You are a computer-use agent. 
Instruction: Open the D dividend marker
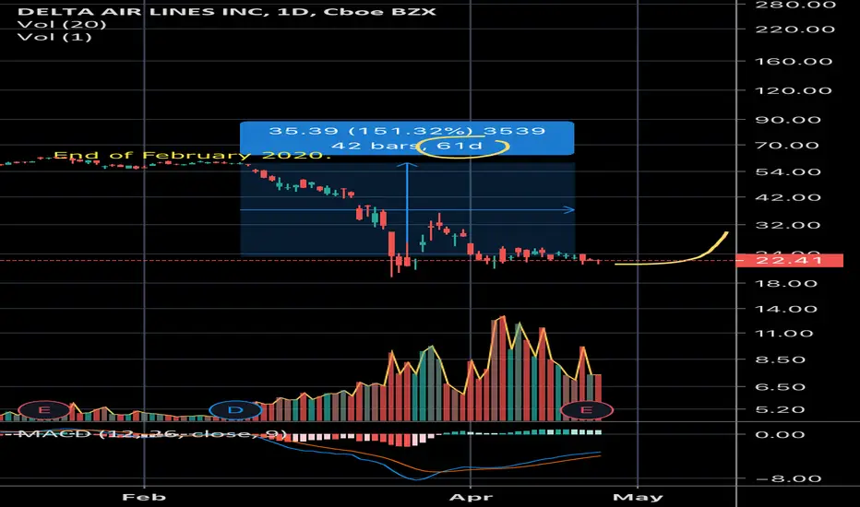(x=235, y=409)
